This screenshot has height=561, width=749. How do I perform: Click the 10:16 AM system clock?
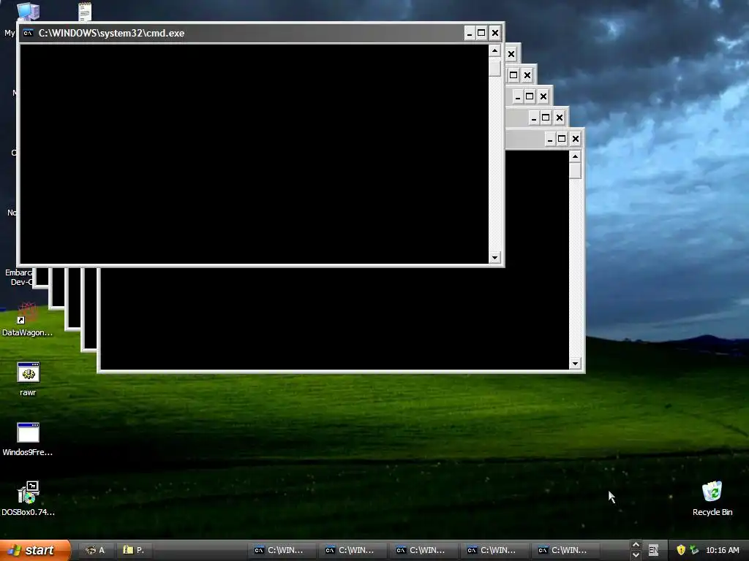pos(722,550)
